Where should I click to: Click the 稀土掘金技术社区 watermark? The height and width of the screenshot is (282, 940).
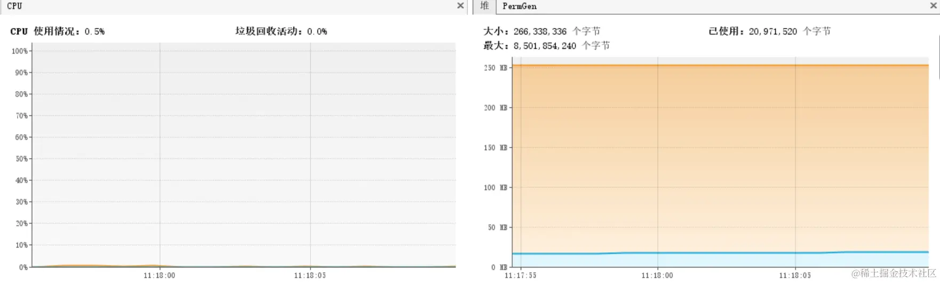[x=894, y=273]
